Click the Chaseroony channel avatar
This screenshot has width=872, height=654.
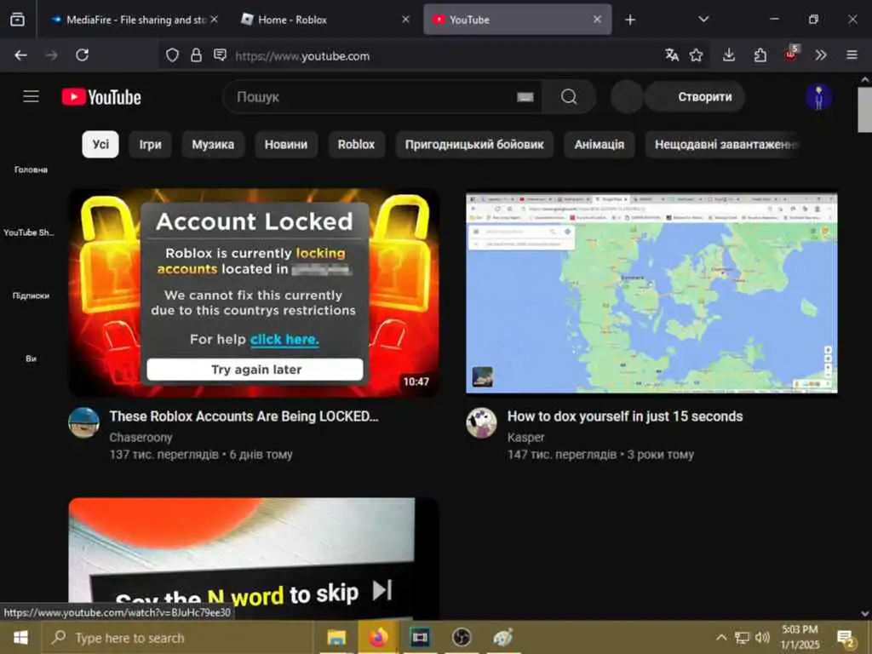84,422
